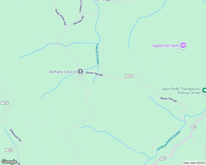Viewport: 206px width, 165px height.
Task: Click the Laurel Creek water label
Action: pos(97,54)
